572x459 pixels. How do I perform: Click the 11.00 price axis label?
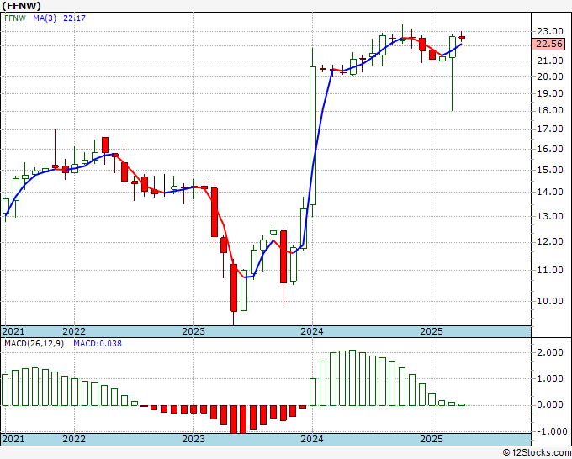pyautogui.click(x=549, y=270)
